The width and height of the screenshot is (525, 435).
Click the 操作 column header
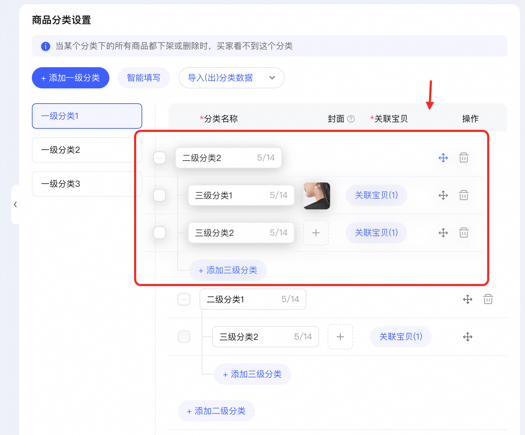tap(470, 119)
